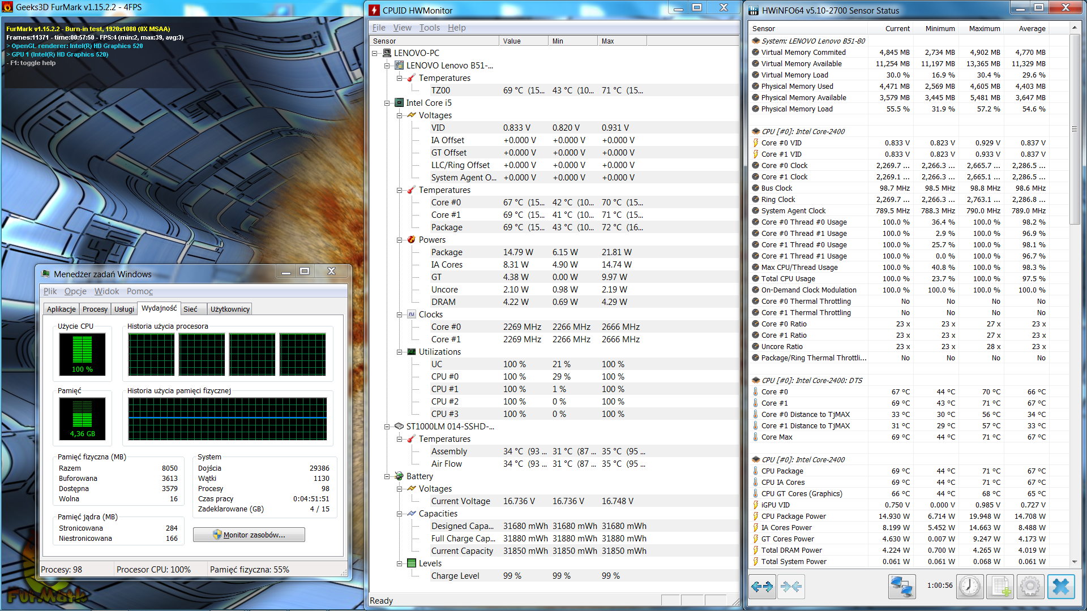Click the HWiNFO64 scroll up arrow
Viewport: 1087px width, 611px height.
pyautogui.click(x=1074, y=28)
